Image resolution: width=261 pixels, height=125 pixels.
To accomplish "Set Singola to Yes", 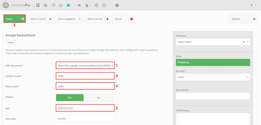I will 70,98.
